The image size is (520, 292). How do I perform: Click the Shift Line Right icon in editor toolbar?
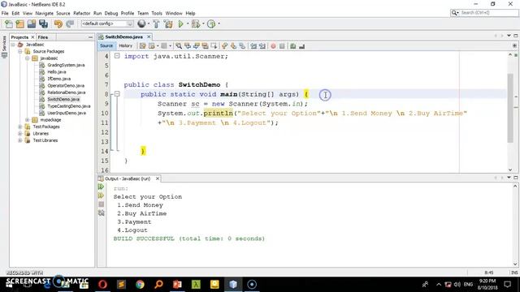262,46
